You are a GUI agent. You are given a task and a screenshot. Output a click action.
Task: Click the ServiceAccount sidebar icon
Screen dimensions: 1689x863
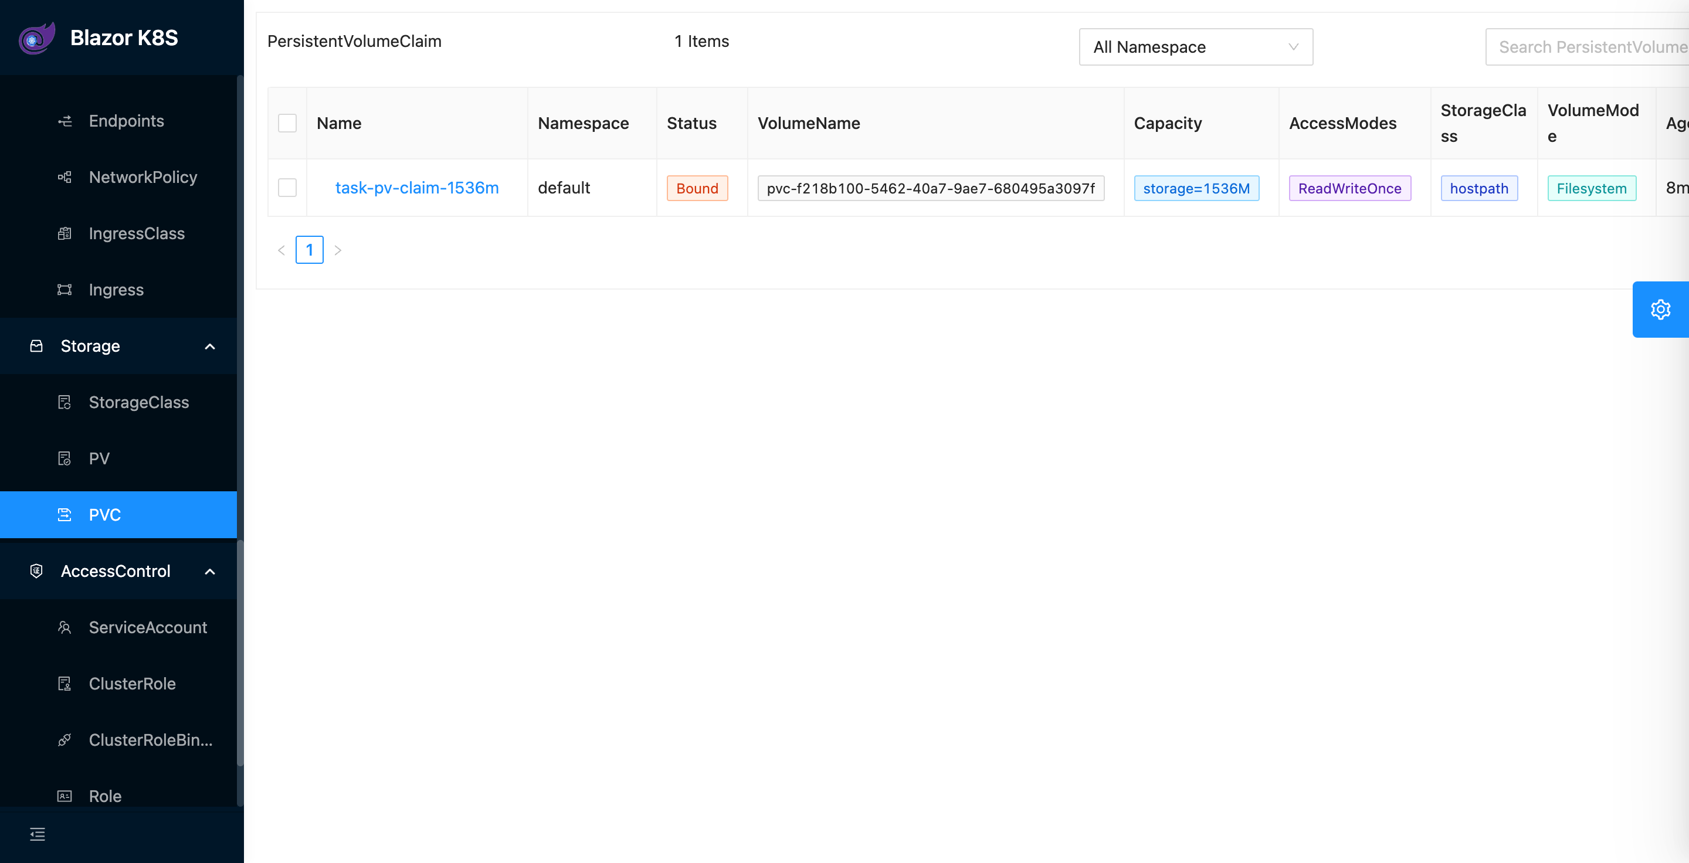pyautogui.click(x=65, y=628)
